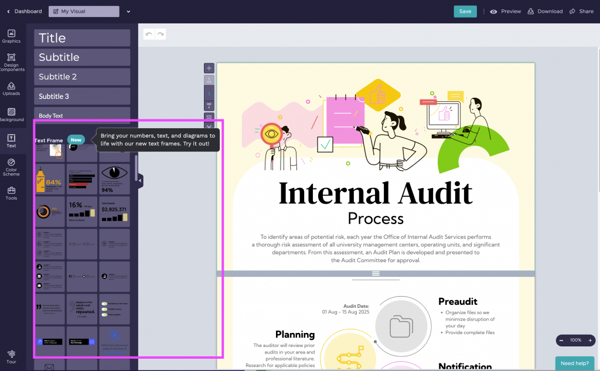Expand dropdown next to My Visual title

[x=128, y=11]
